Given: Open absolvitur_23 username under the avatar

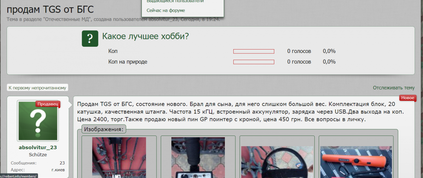Looking at the screenshot, I should pyautogui.click(x=38, y=147).
